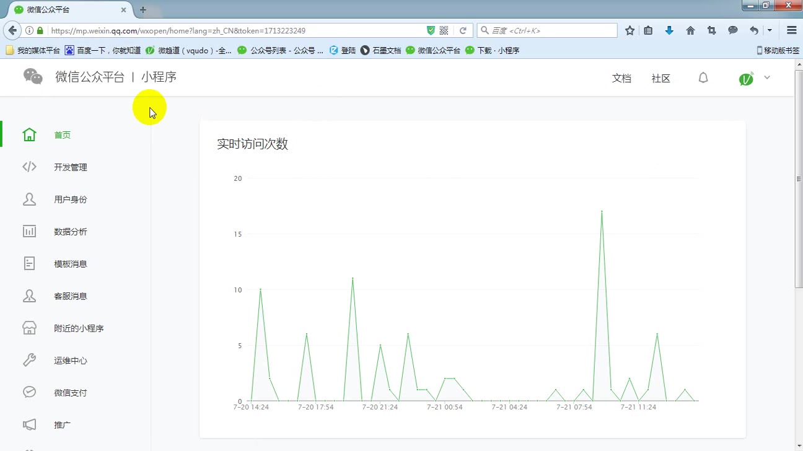Bookmark this page with star icon
This screenshot has width=803, height=451.
pos(630,30)
